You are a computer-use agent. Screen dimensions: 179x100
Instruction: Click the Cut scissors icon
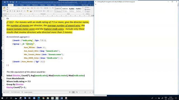[8, 7]
